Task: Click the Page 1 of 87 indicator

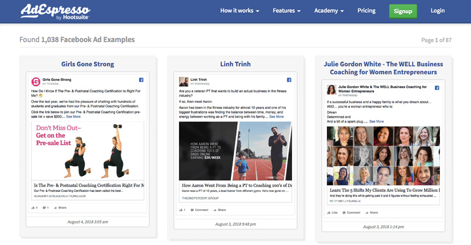Action: click(436, 40)
